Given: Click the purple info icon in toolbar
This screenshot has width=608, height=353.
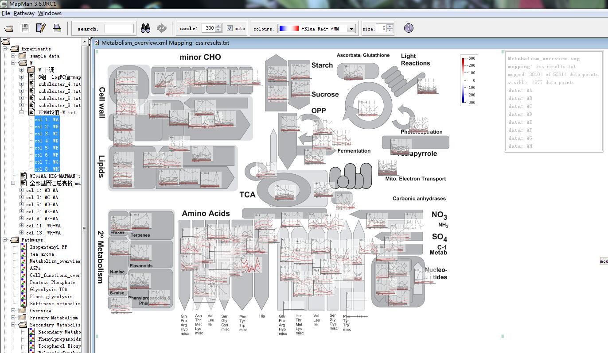Looking at the screenshot, I should tap(409, 28).
